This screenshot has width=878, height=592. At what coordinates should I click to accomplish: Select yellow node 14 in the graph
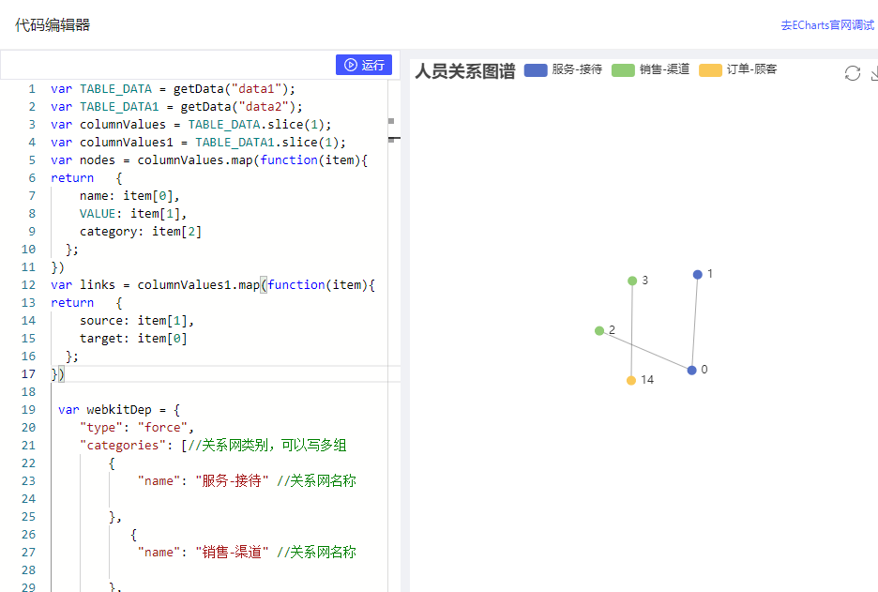point(631,380)
